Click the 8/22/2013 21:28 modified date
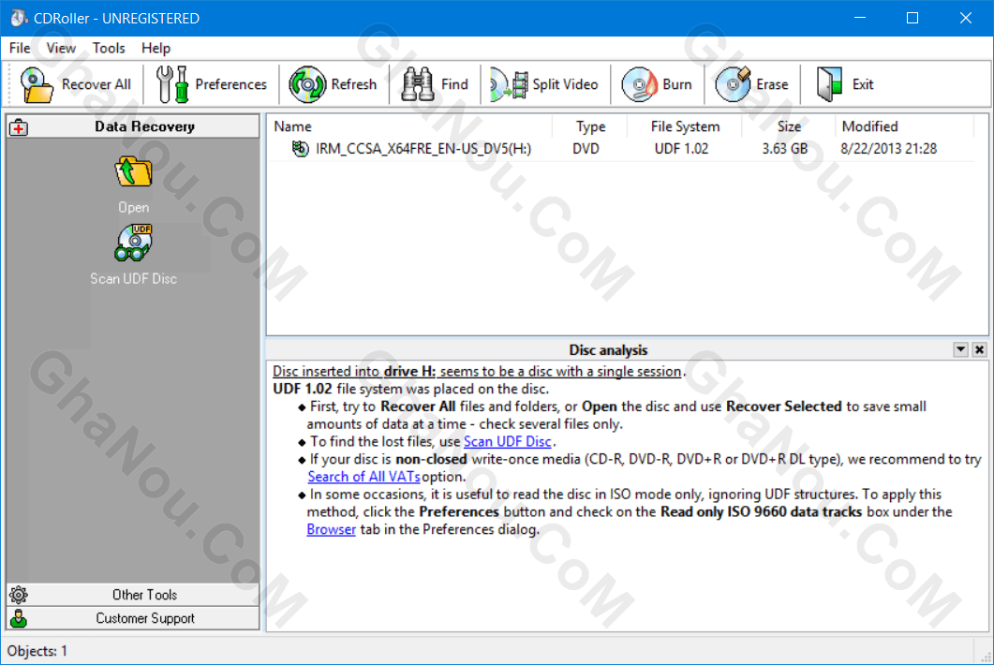 889,149
